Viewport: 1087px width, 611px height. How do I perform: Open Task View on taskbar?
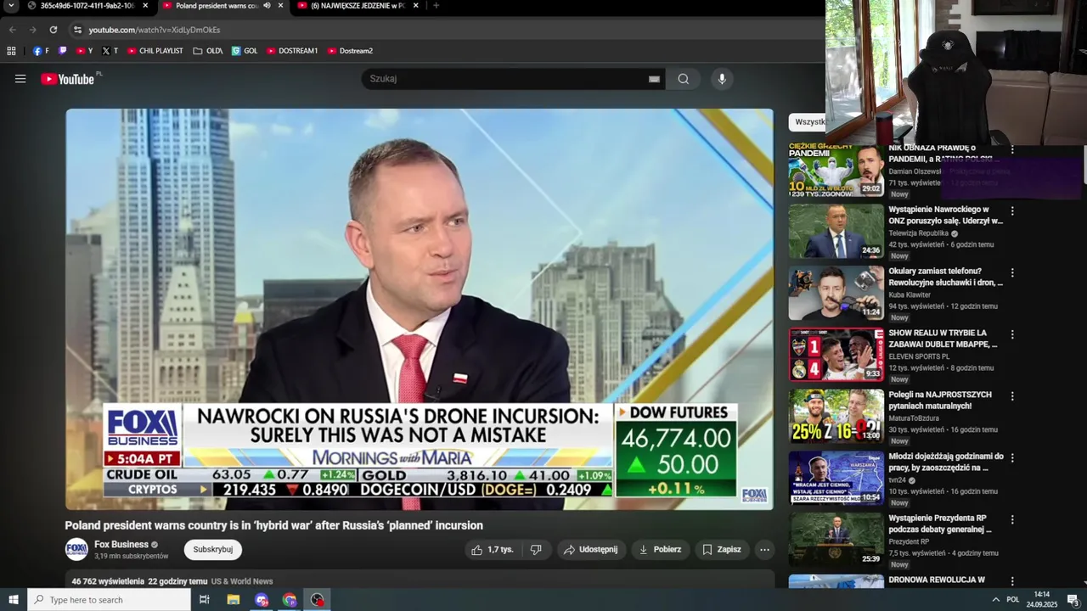(205, 600)
